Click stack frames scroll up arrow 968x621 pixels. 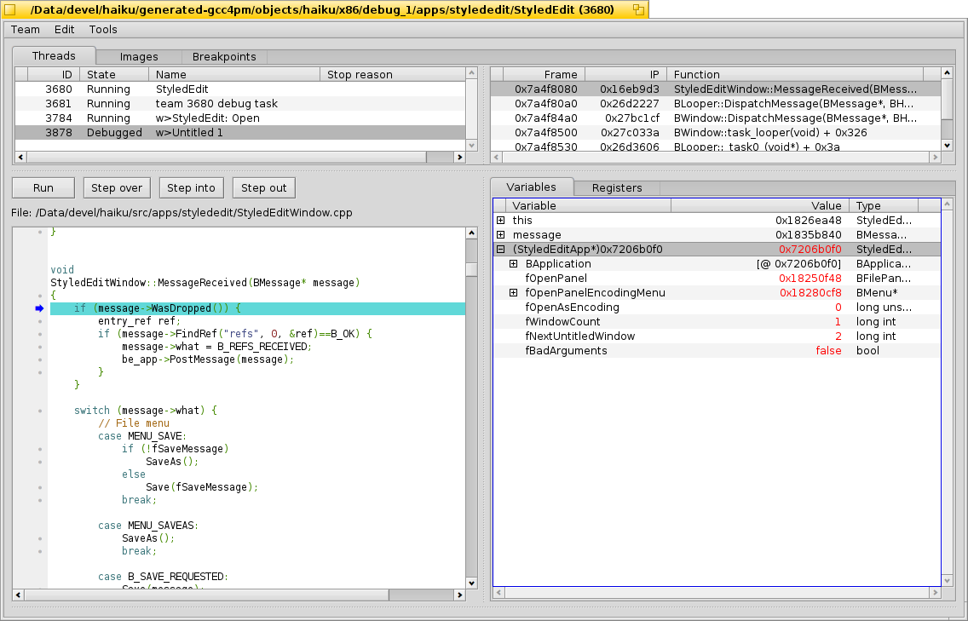point(947,73)
